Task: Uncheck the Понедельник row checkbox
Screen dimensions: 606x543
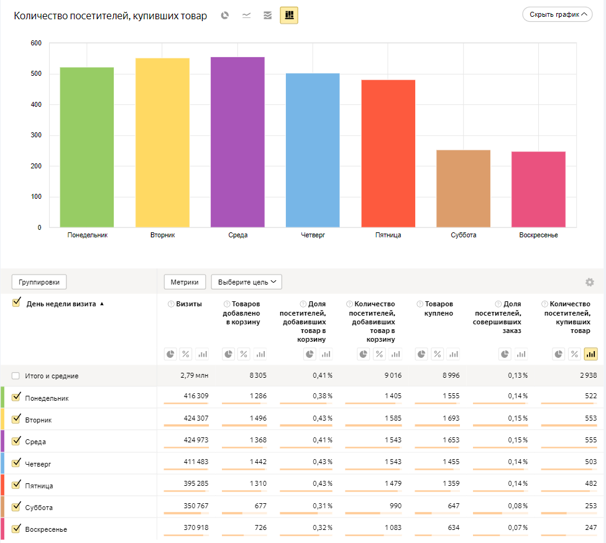Action: (17, 398)
